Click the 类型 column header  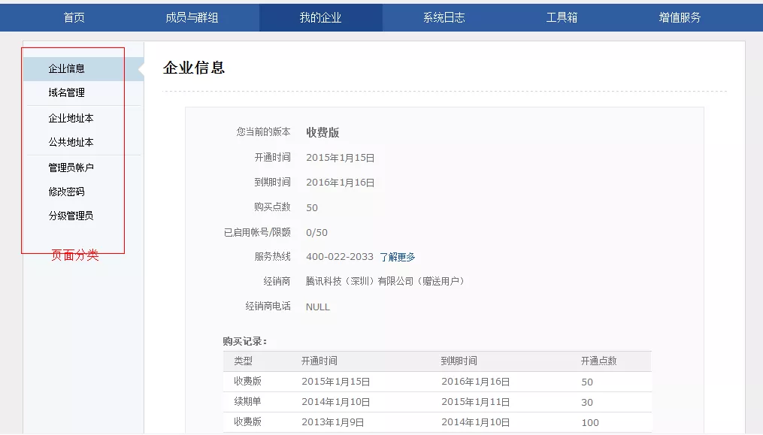tap(243, 361)
